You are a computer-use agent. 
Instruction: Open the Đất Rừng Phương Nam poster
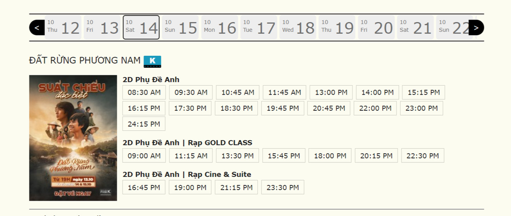[73, 138]
